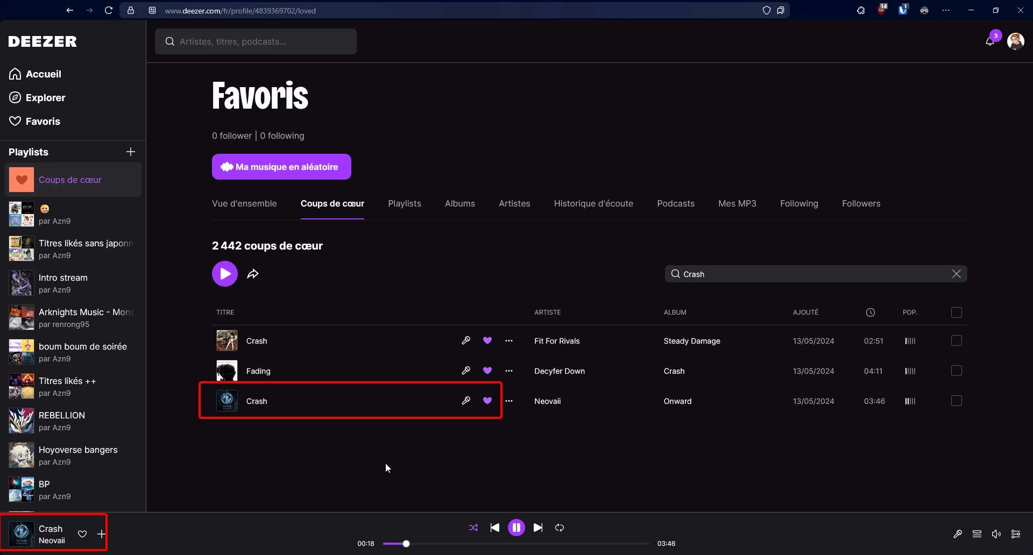Select checkbox for Fading track
The image size is (1033, 555).
tap(957, 371)
